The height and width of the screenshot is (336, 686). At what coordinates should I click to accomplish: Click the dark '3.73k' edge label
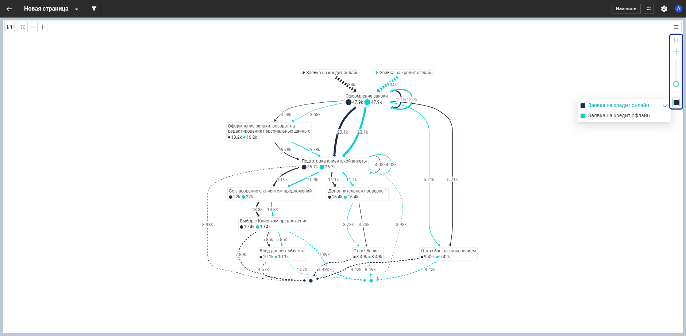click(364, 225)
